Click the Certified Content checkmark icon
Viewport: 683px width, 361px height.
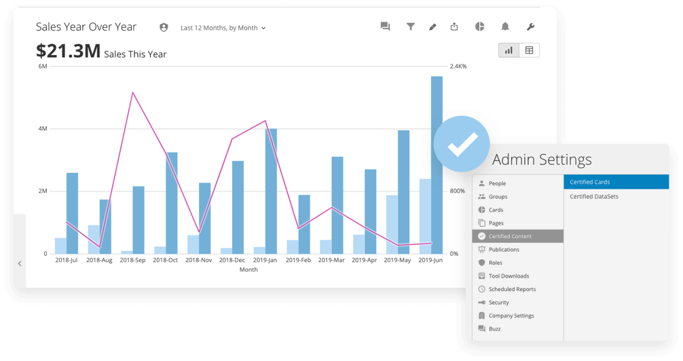click(482, 236)
